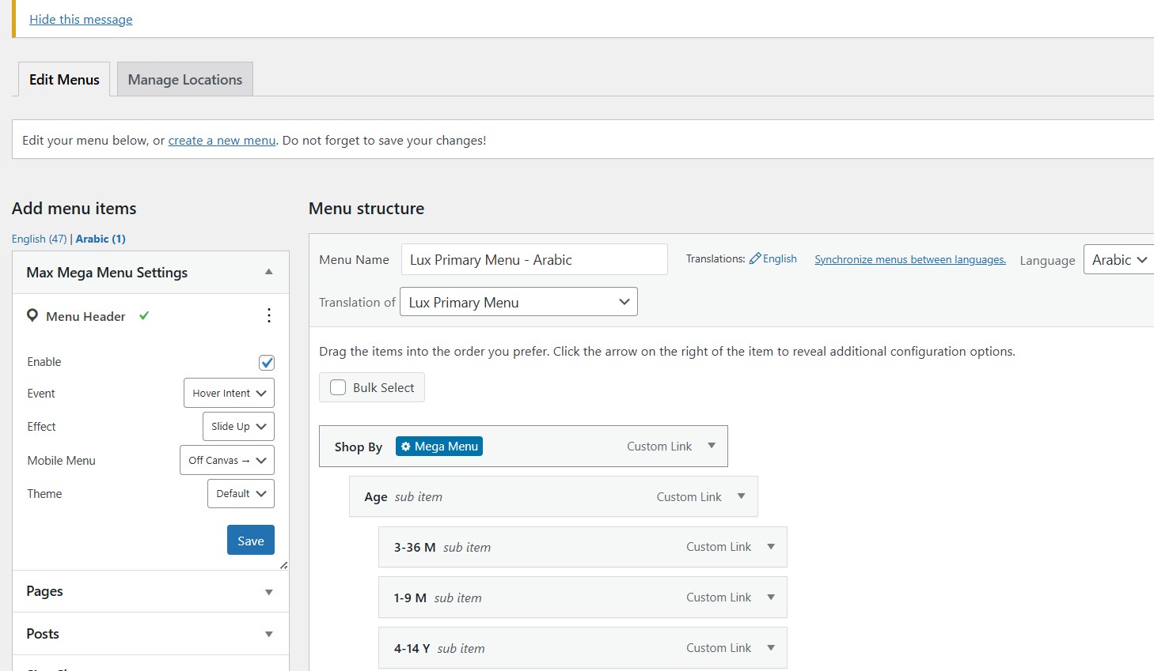
Task: Follow the 'create a new menu' link
Action: 222,141
